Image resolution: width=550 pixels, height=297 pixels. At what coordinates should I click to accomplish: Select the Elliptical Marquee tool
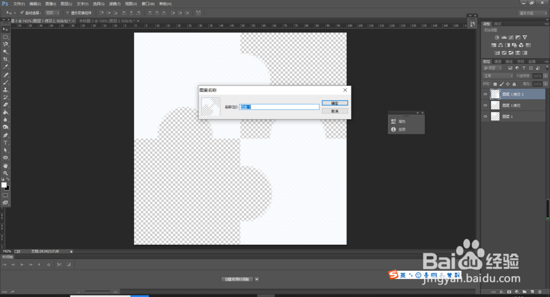click(x=5, y=37)
